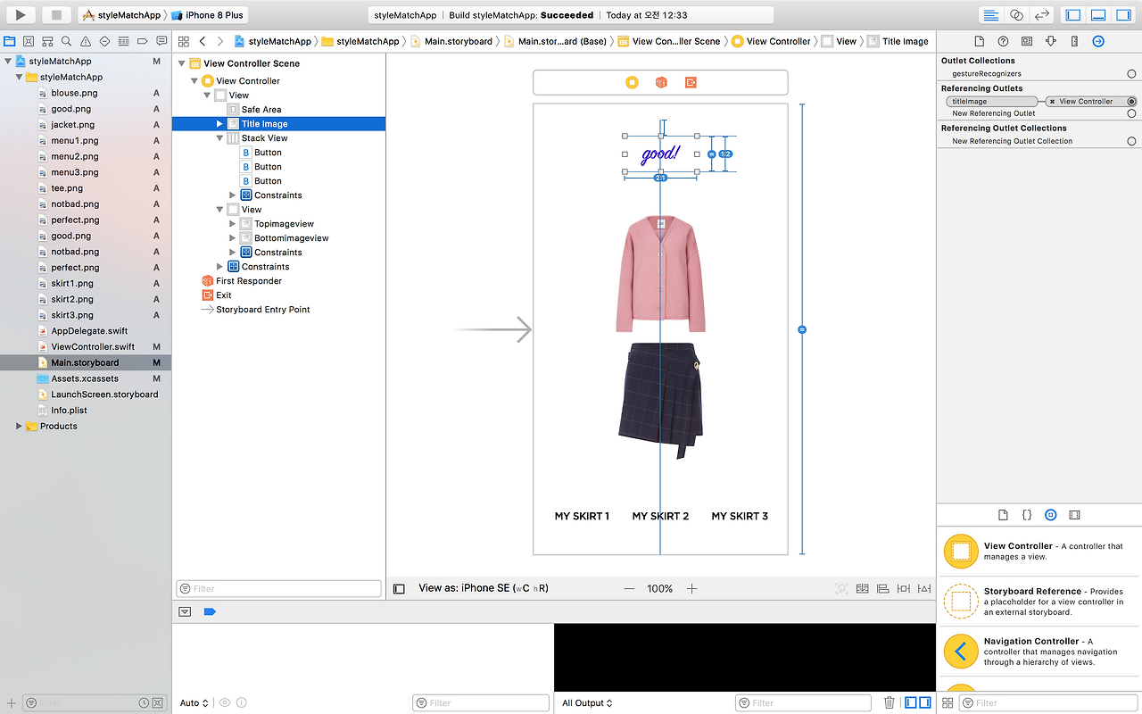Expand the Products folder
The width and height of the screenshot is (1142, 714).
click(x=19, y=427)
